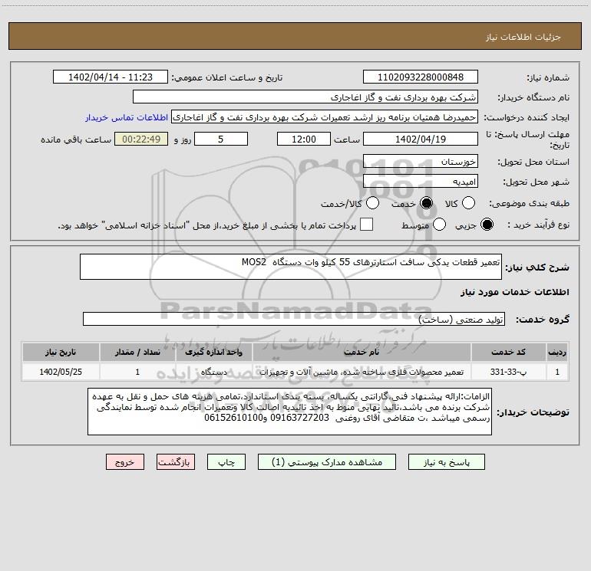
Task: Click the بازگشت back button
Action: 176,462
